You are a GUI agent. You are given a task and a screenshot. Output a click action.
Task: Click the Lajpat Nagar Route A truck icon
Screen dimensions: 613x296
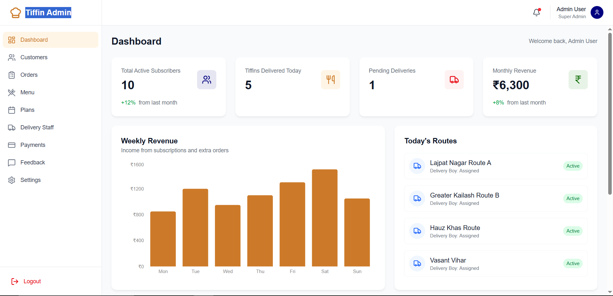click(417, 166)
